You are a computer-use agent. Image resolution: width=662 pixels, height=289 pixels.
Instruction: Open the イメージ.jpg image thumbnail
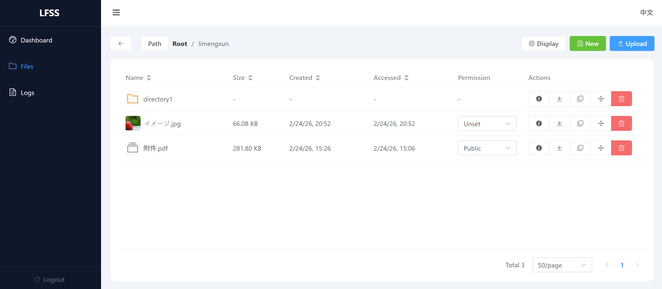[x=133, y=123]
